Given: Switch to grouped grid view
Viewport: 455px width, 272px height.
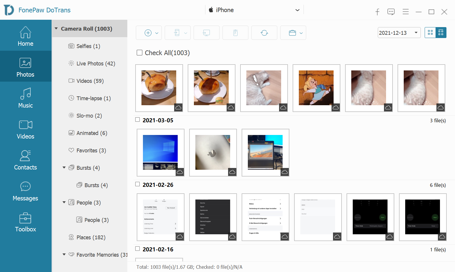Looking at the screenshot, I should coord(441,33).
